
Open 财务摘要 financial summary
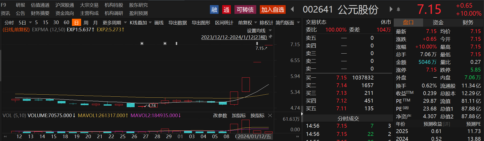pyautogui.click(x=40, y=13)
